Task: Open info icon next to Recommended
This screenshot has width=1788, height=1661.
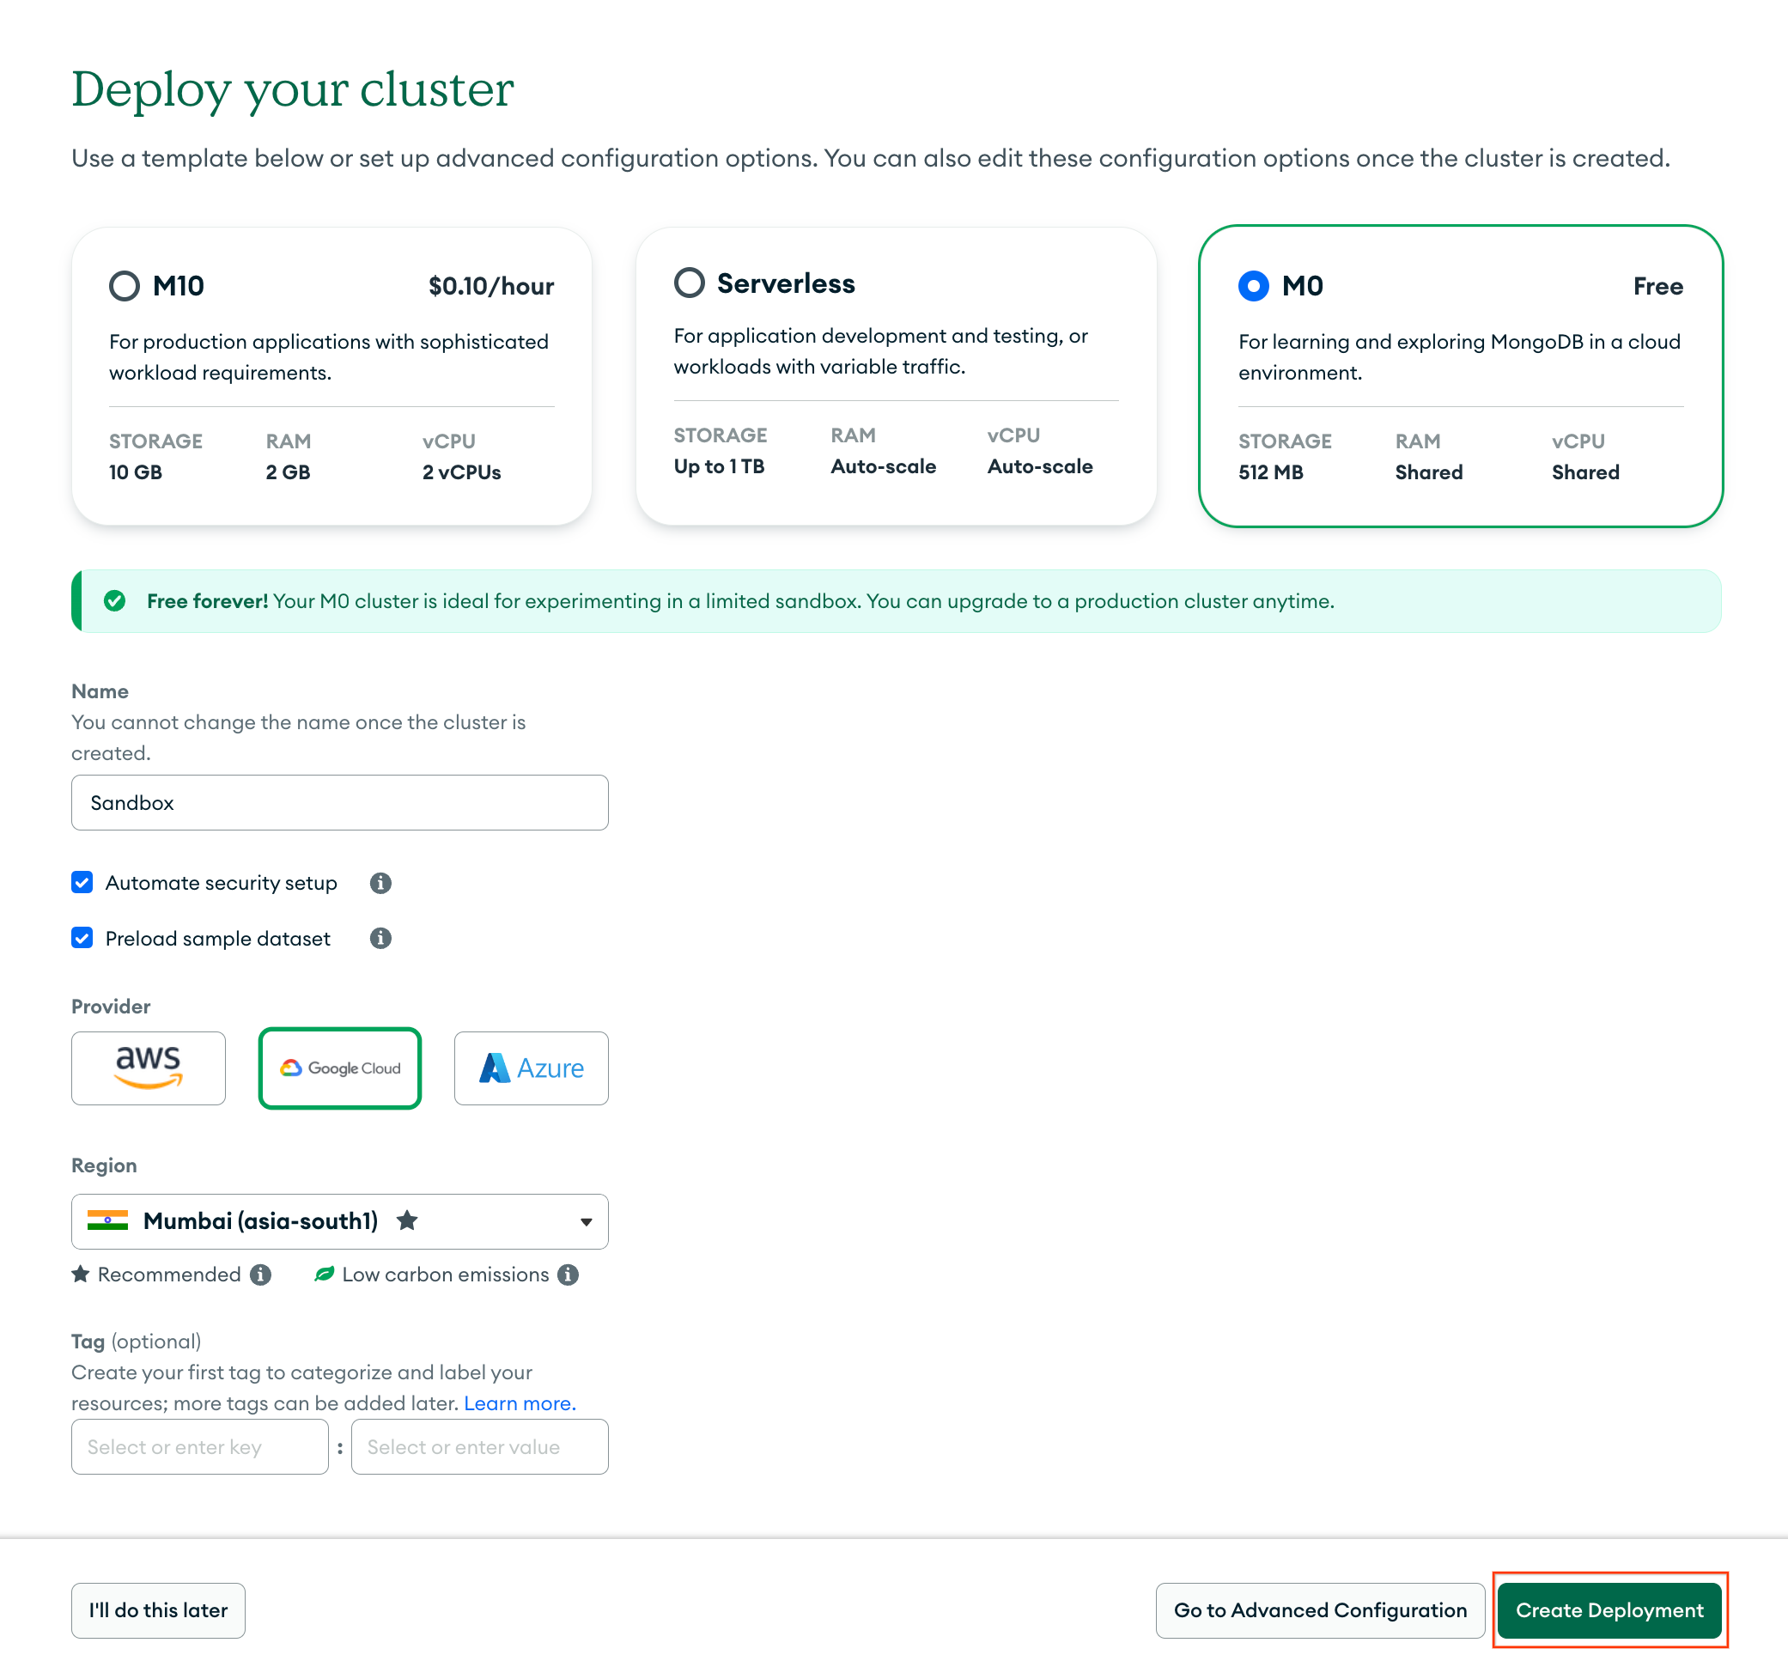Action: click(x=261, y=1275)
